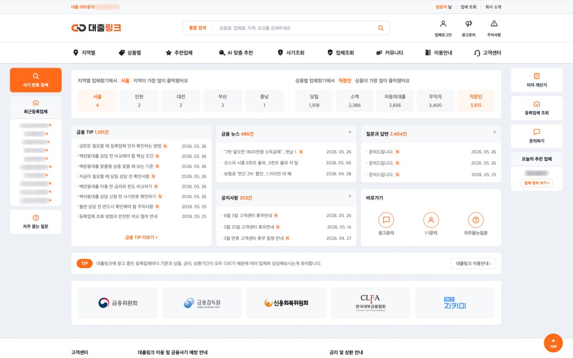Screen dimensions: 573x358
Task: Expand 질문과 답변 plus icon
Action: pyautogui.click(x=494, y=132)
